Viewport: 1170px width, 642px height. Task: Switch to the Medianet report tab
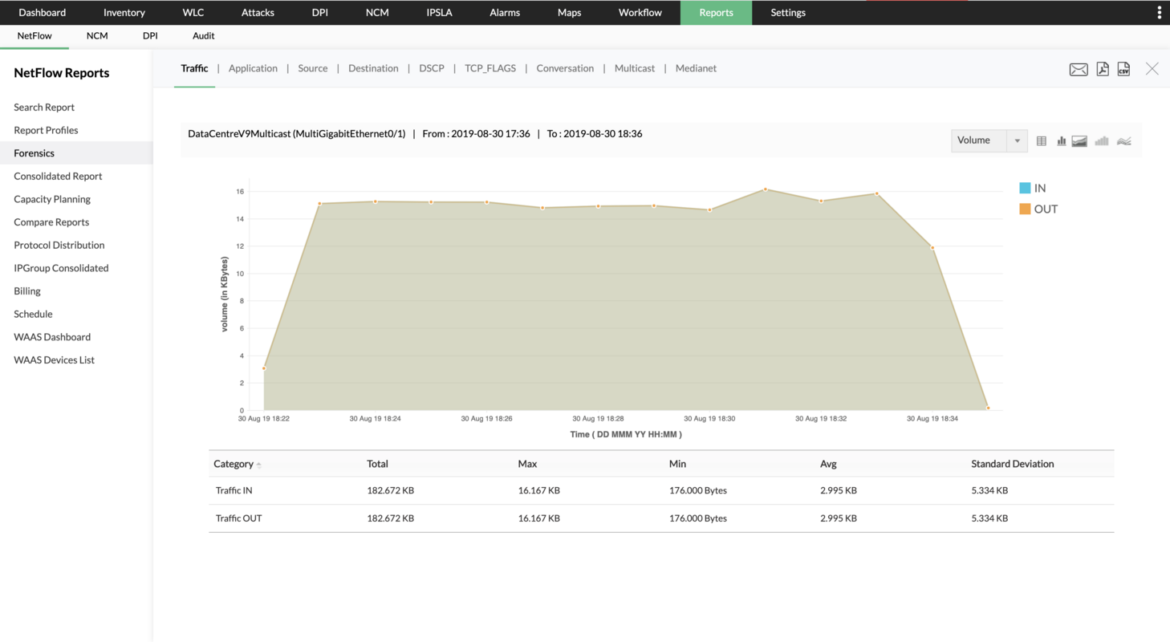tap(696, 69)
